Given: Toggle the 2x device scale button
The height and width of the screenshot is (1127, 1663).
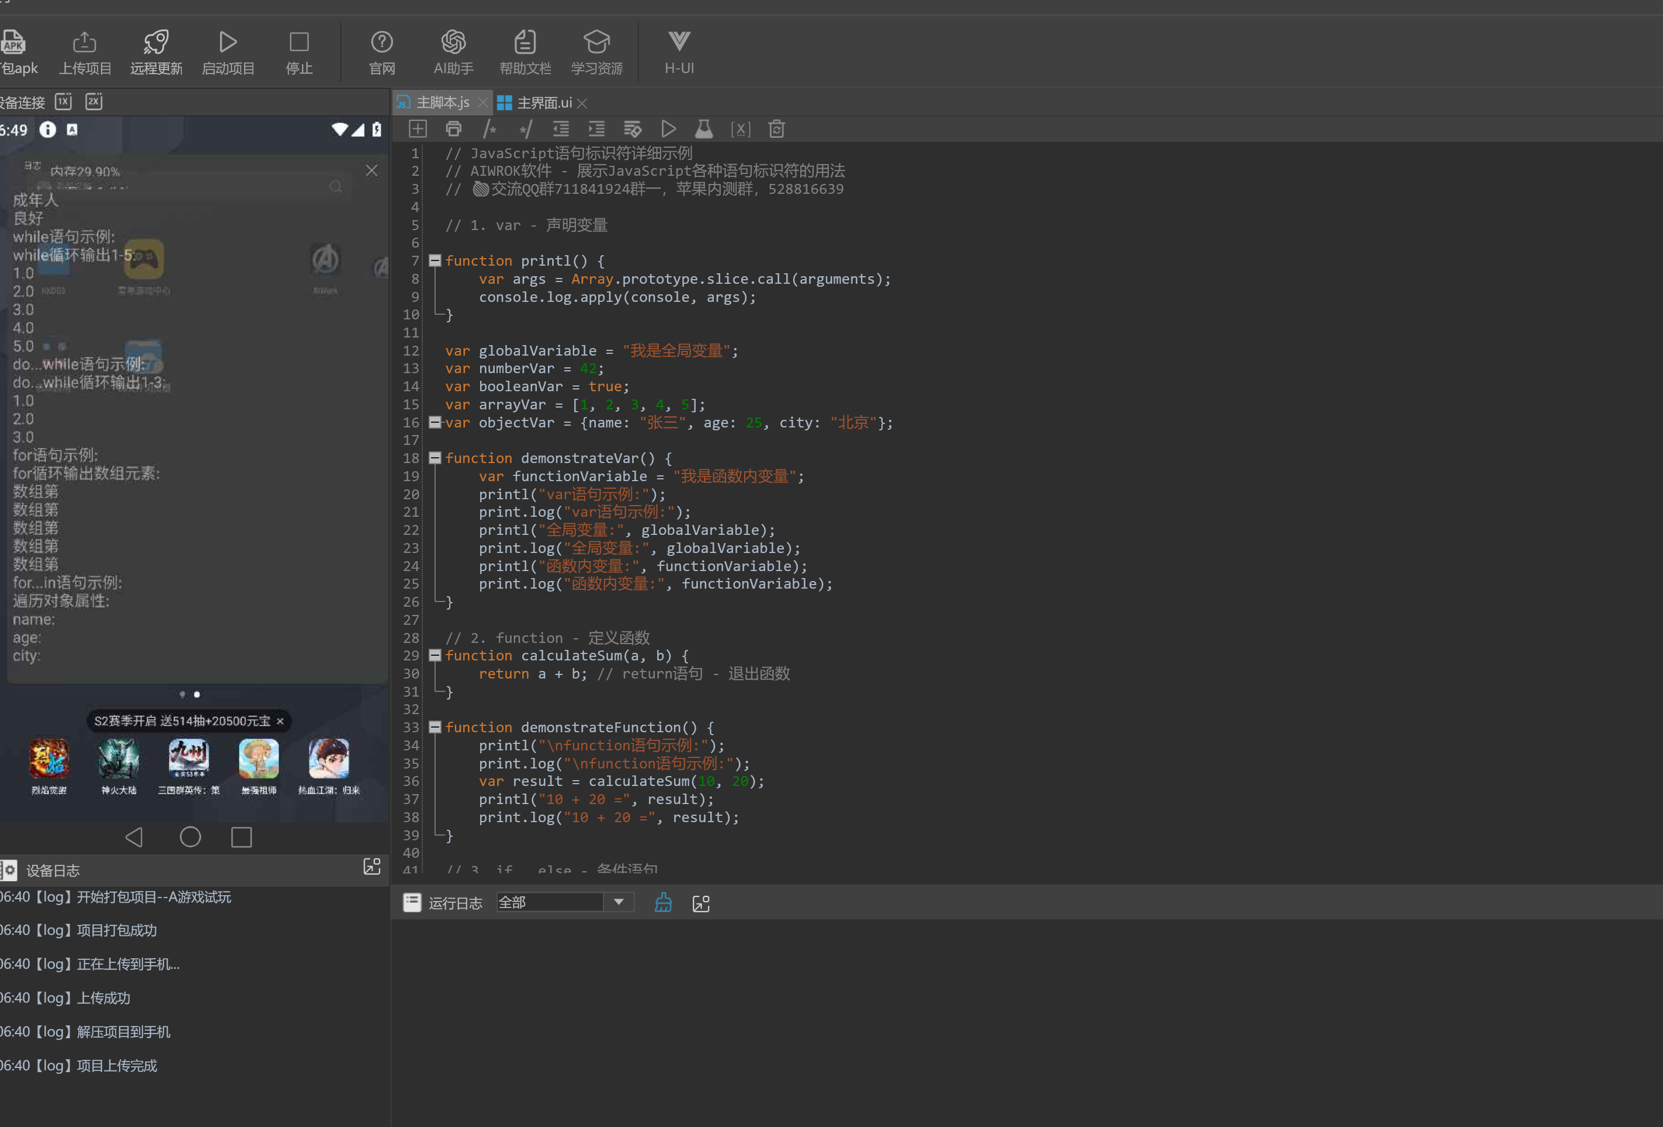Looking at the screenshot, I should click(x=93, y=102).
